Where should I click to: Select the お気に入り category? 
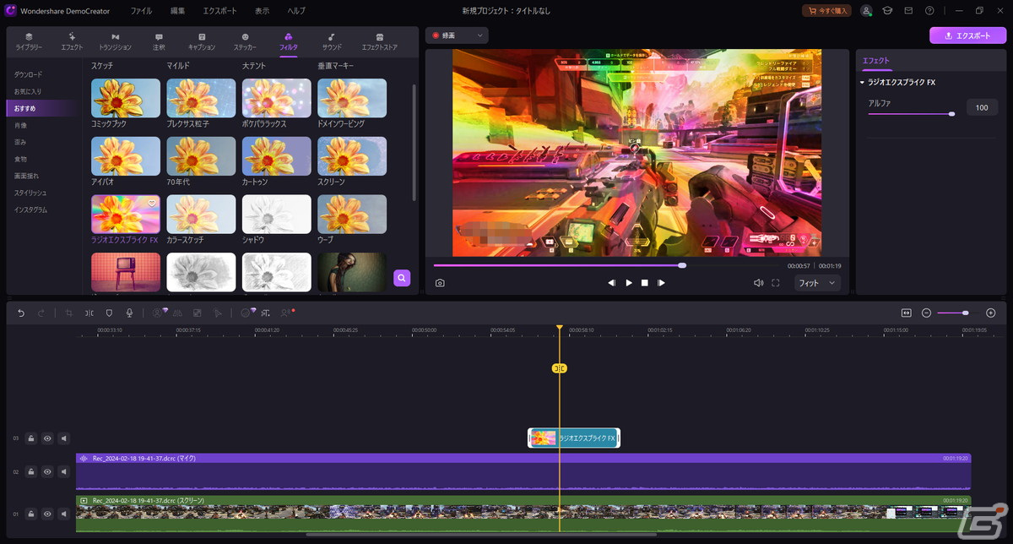pos(28,91)
